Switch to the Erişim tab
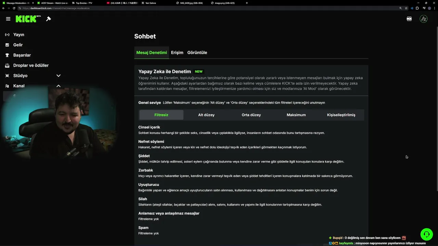This screenshot has width=438, height=246. point(177,53)
